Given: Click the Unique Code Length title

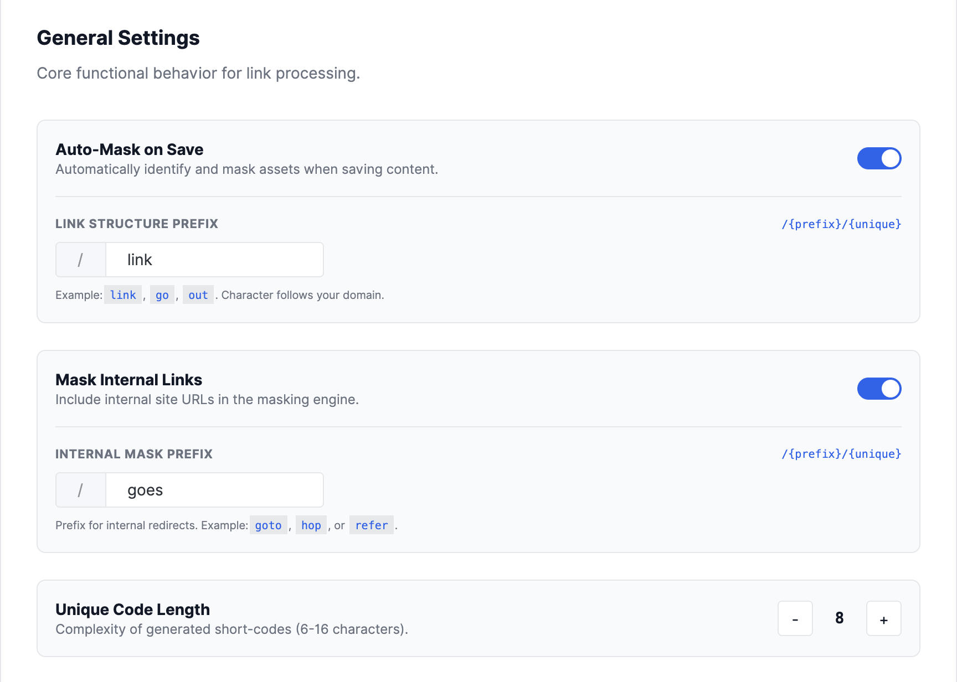Looking at the screenshot, I should click(132, 609).
